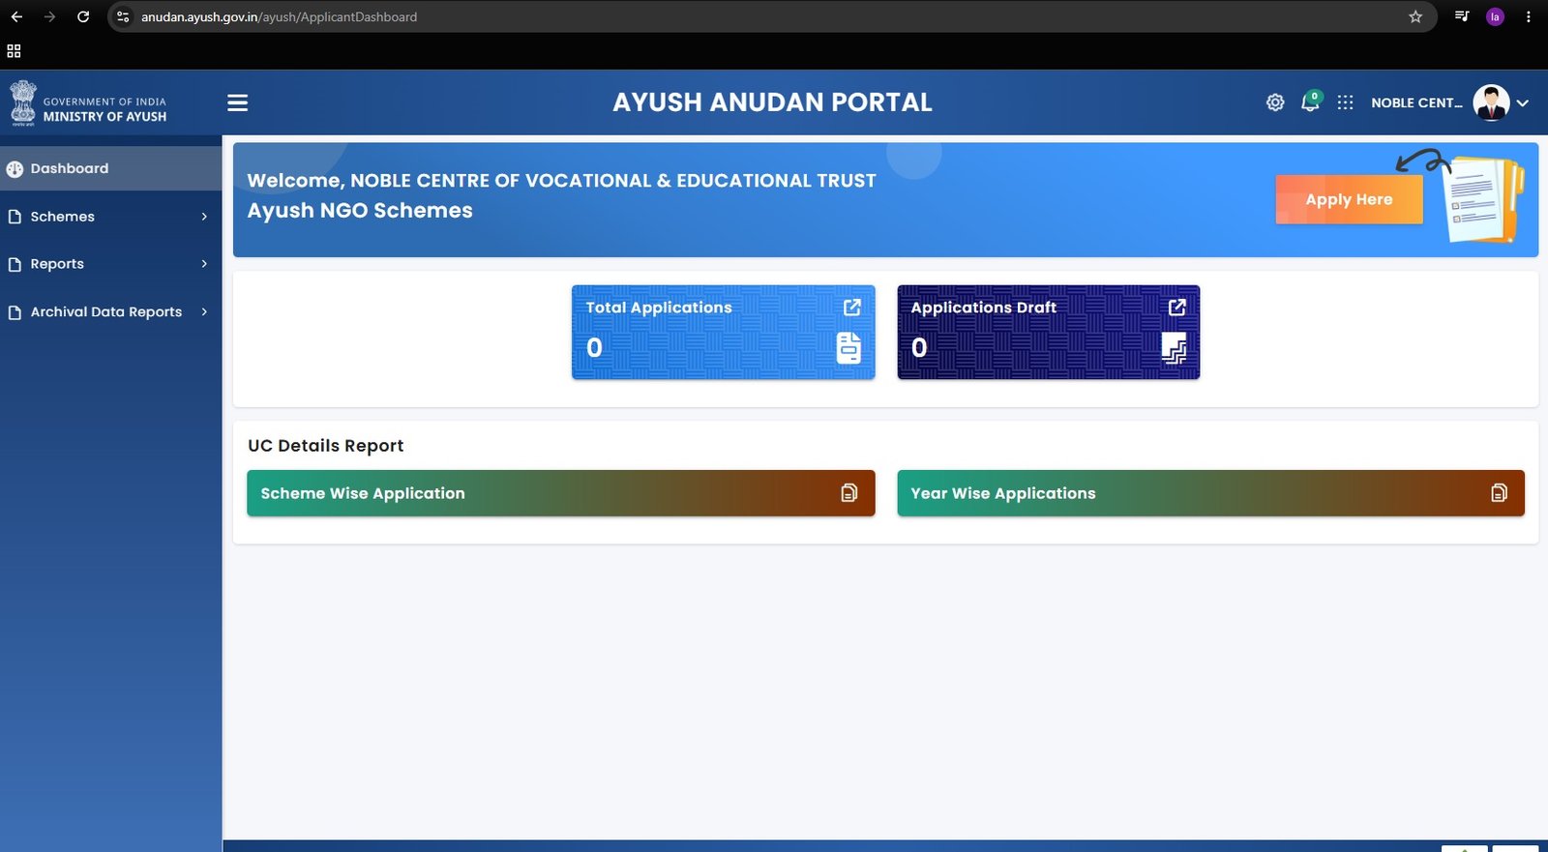Screen dimensions: 1548x852
Task: Expand the Schemes chevron arrow
Action: point(204,217)
